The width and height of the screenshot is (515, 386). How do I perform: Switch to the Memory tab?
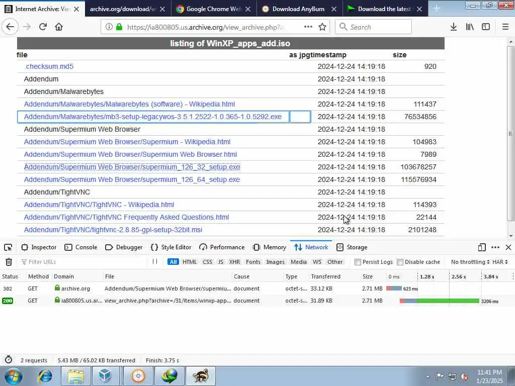270,247
